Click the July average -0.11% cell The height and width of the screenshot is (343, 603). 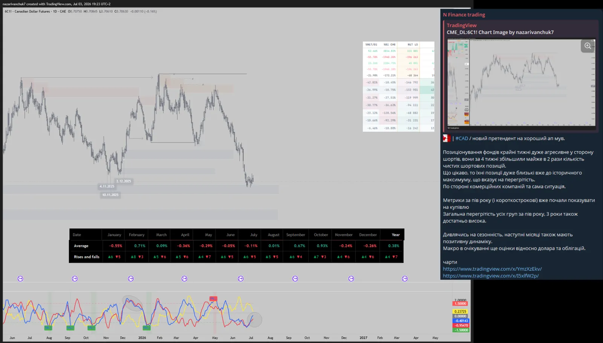tap(251, 246)
